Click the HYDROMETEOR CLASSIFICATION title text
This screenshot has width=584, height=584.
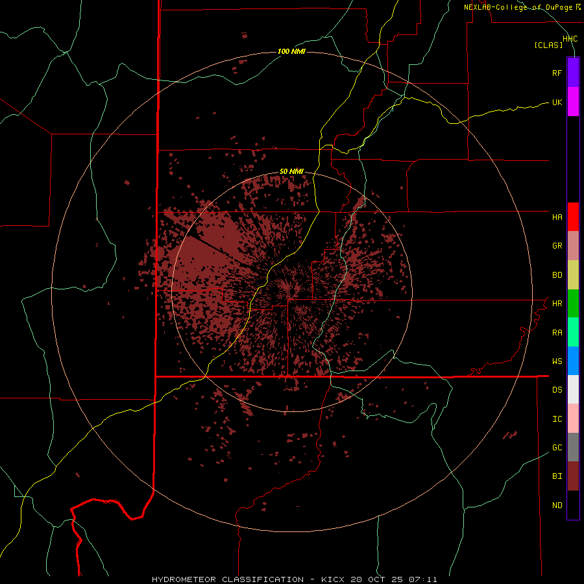click(228, 579)
